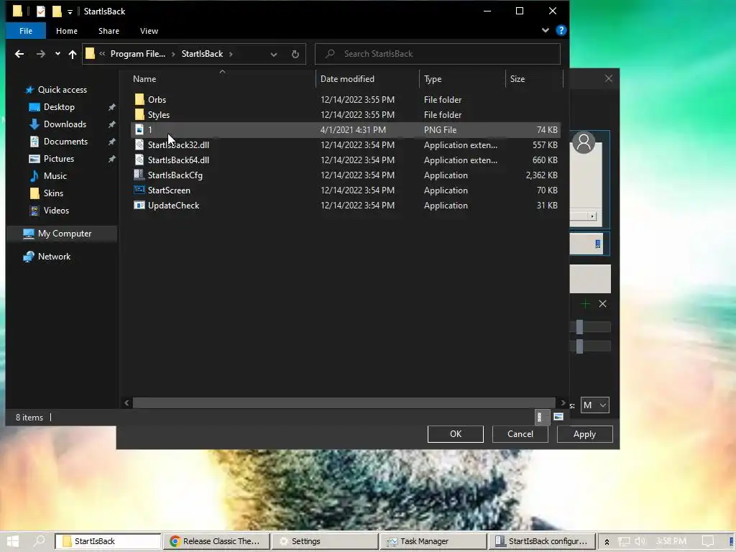Switch to the View ribbon tab
736x552 pixels.
[x=149, y=31]
